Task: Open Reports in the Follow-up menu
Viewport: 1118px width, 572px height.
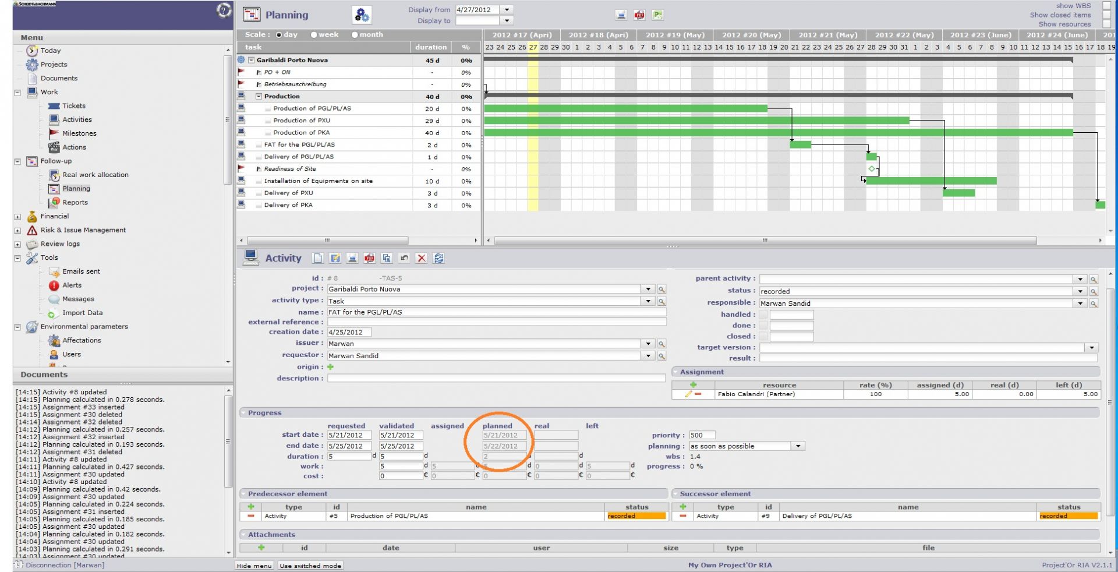Action: click(75, 202)
